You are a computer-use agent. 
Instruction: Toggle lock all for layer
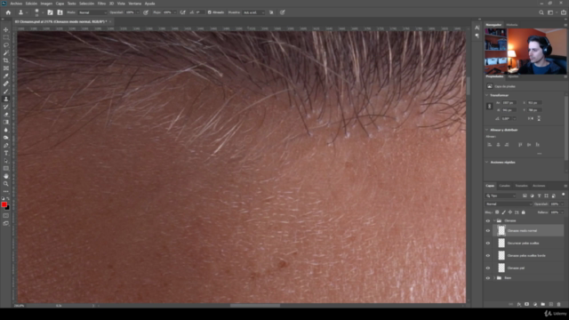pos(524,212)
